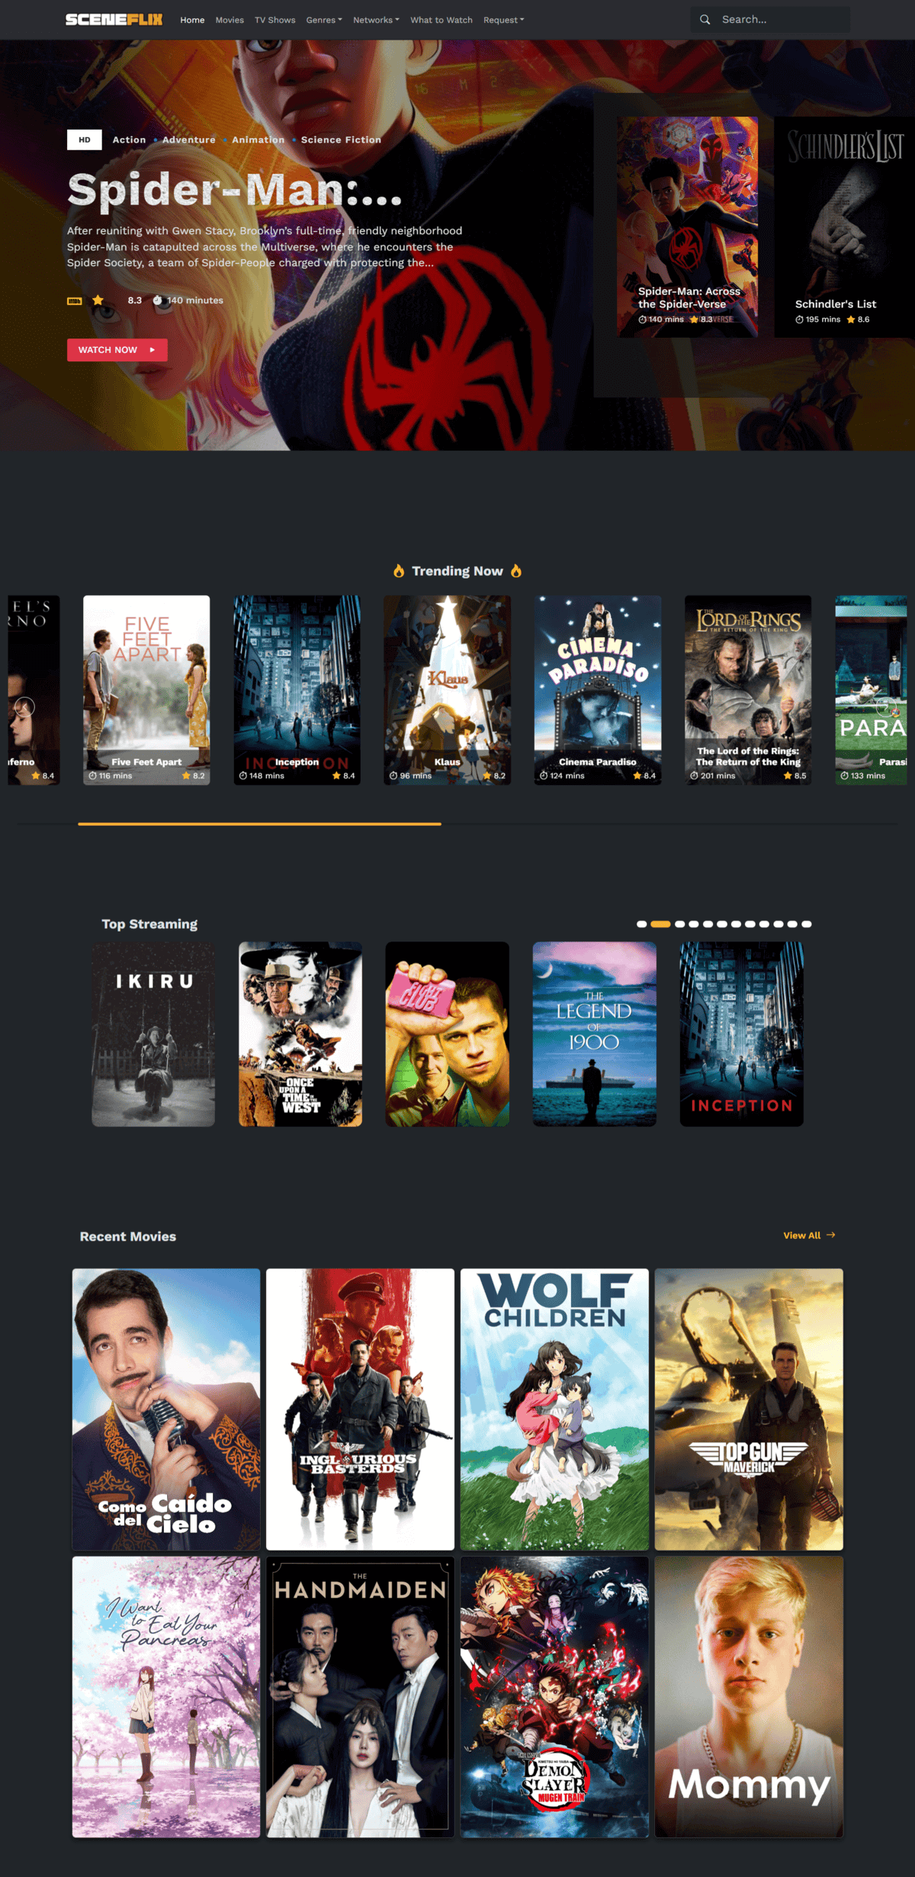Open The Handmaiden poster
The height and width of the screenshot is (1877, 915).
[360, 1697]
